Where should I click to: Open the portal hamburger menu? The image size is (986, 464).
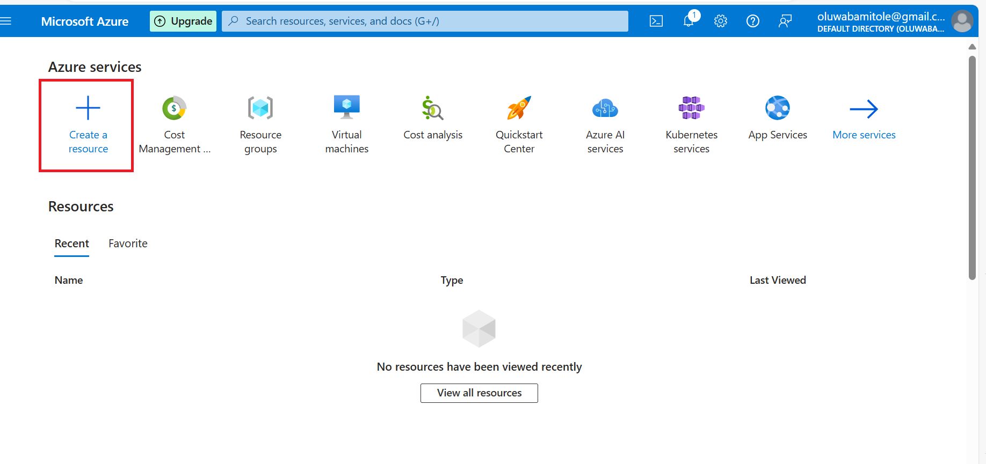[x=6, y=21]
